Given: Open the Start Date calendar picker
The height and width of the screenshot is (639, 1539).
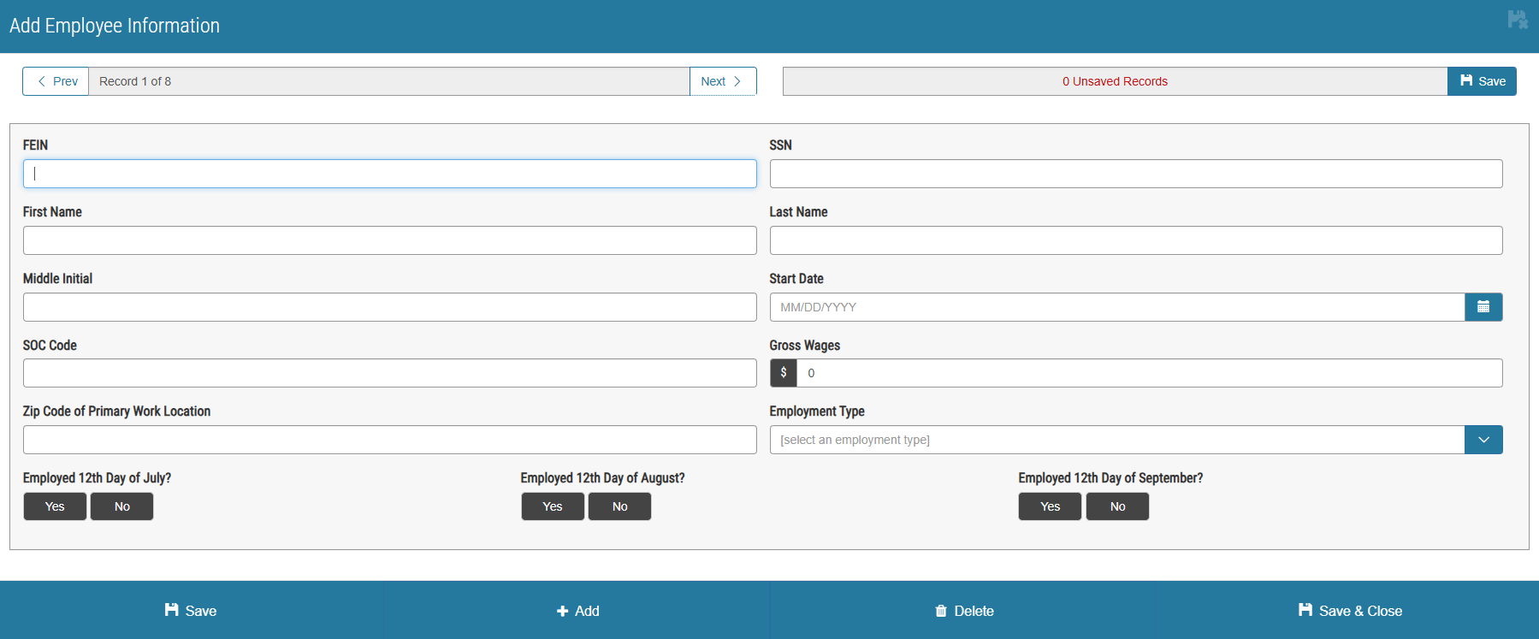Looking at the screenshot, I should click(x=1483, y=307).
